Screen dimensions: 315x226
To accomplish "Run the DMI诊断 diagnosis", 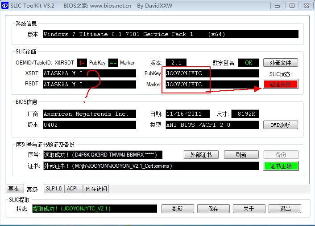I will [280, 125].
